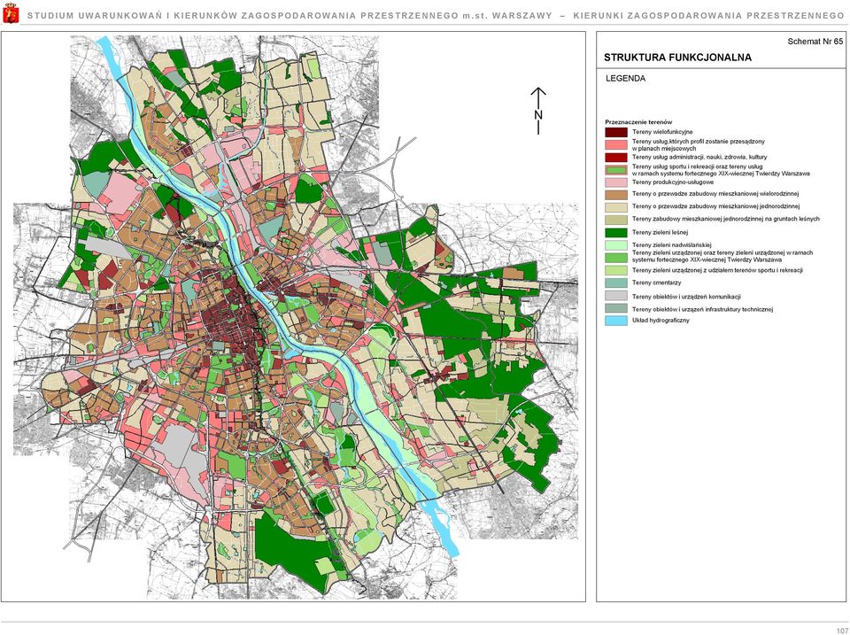This screenshot has width=850, height=635.
Task: Click the 'Tereny wielofunkcyjne' legend label
Action: pos(662,132)
